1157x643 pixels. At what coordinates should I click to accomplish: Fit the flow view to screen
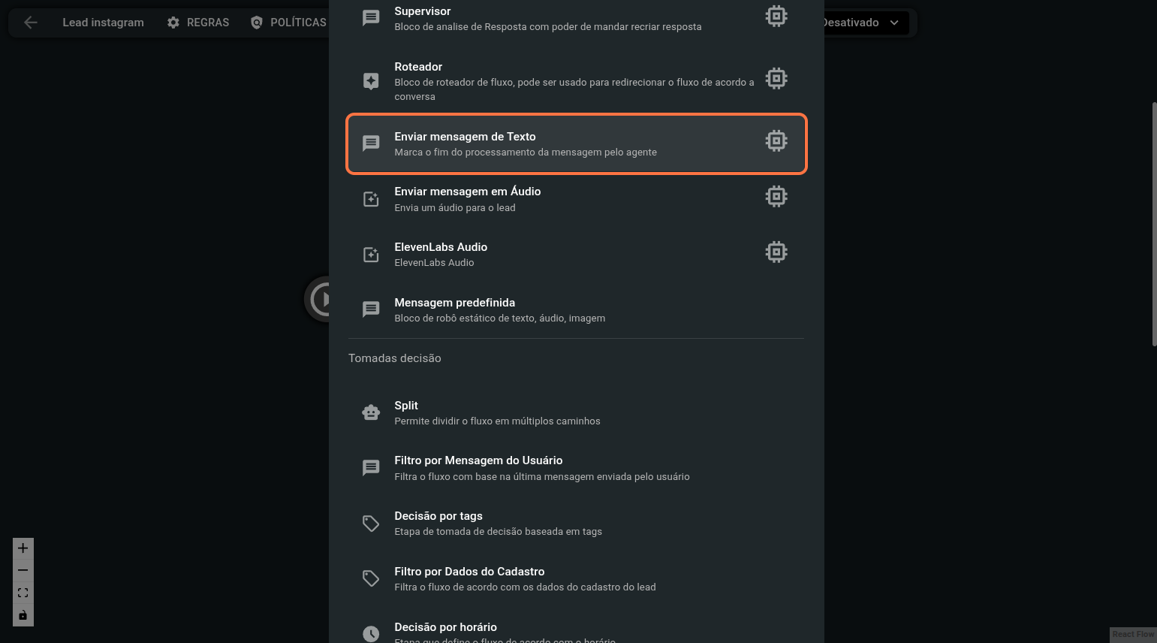coord(23,593)
